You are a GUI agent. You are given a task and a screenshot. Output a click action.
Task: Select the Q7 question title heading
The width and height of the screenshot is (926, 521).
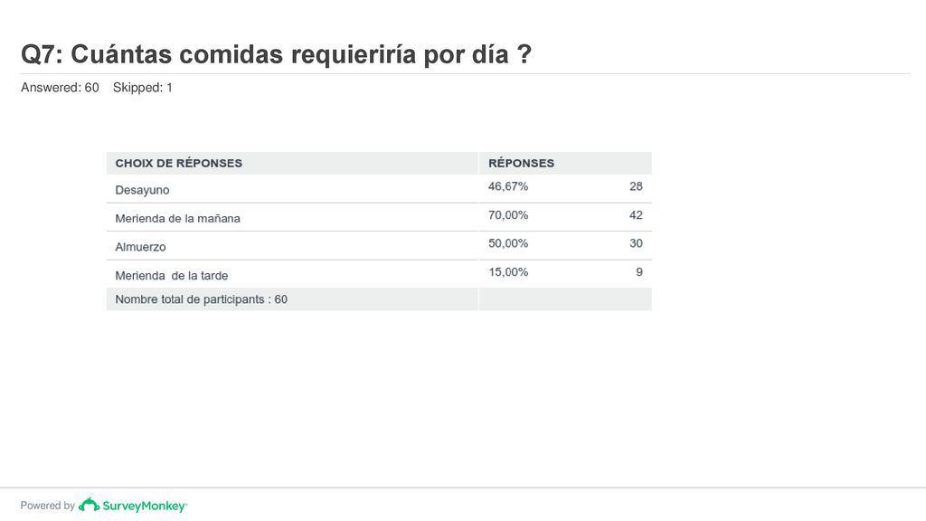click(277, 54)
